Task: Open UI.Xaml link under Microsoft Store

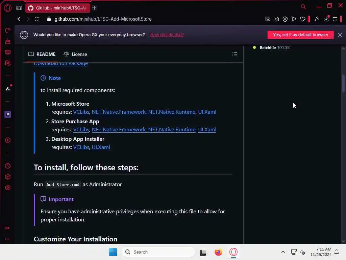Action: 207,112
